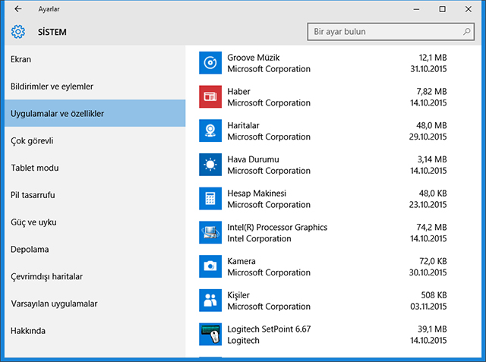Minimize the Ayarlar window

416,9
